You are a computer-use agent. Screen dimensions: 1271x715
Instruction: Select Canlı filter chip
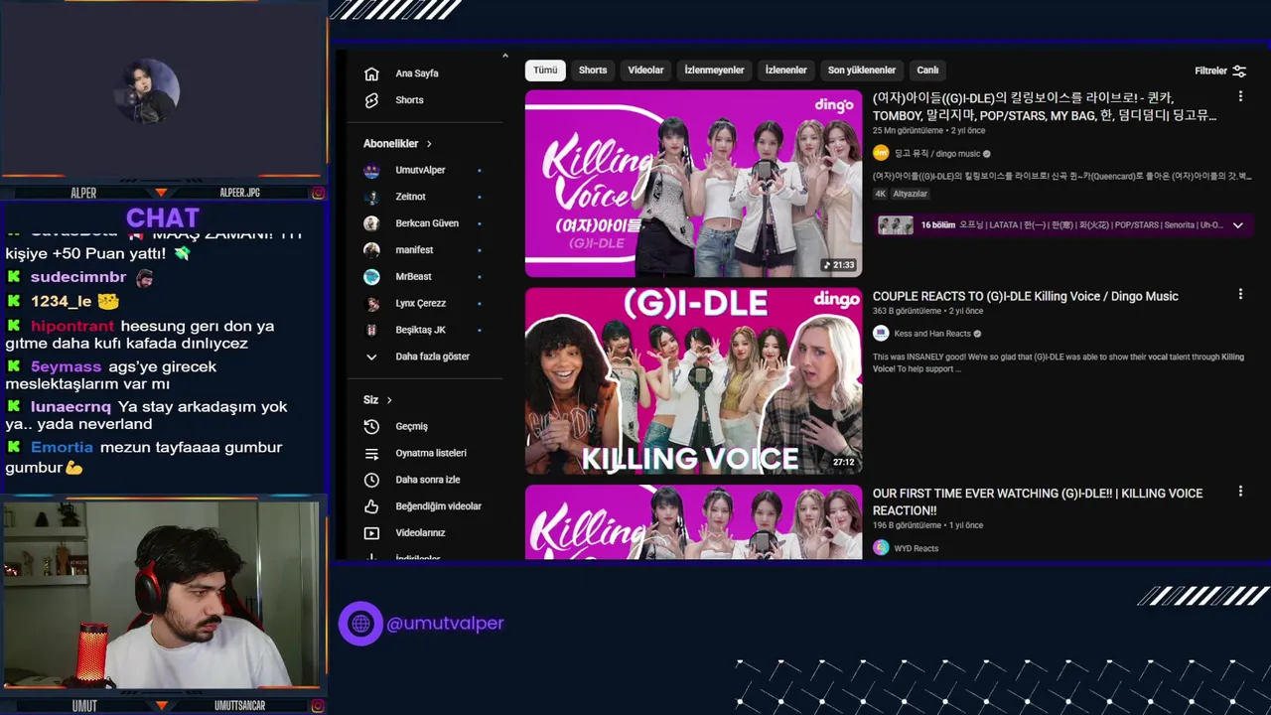pyautogui.click(x=927, y=71)
